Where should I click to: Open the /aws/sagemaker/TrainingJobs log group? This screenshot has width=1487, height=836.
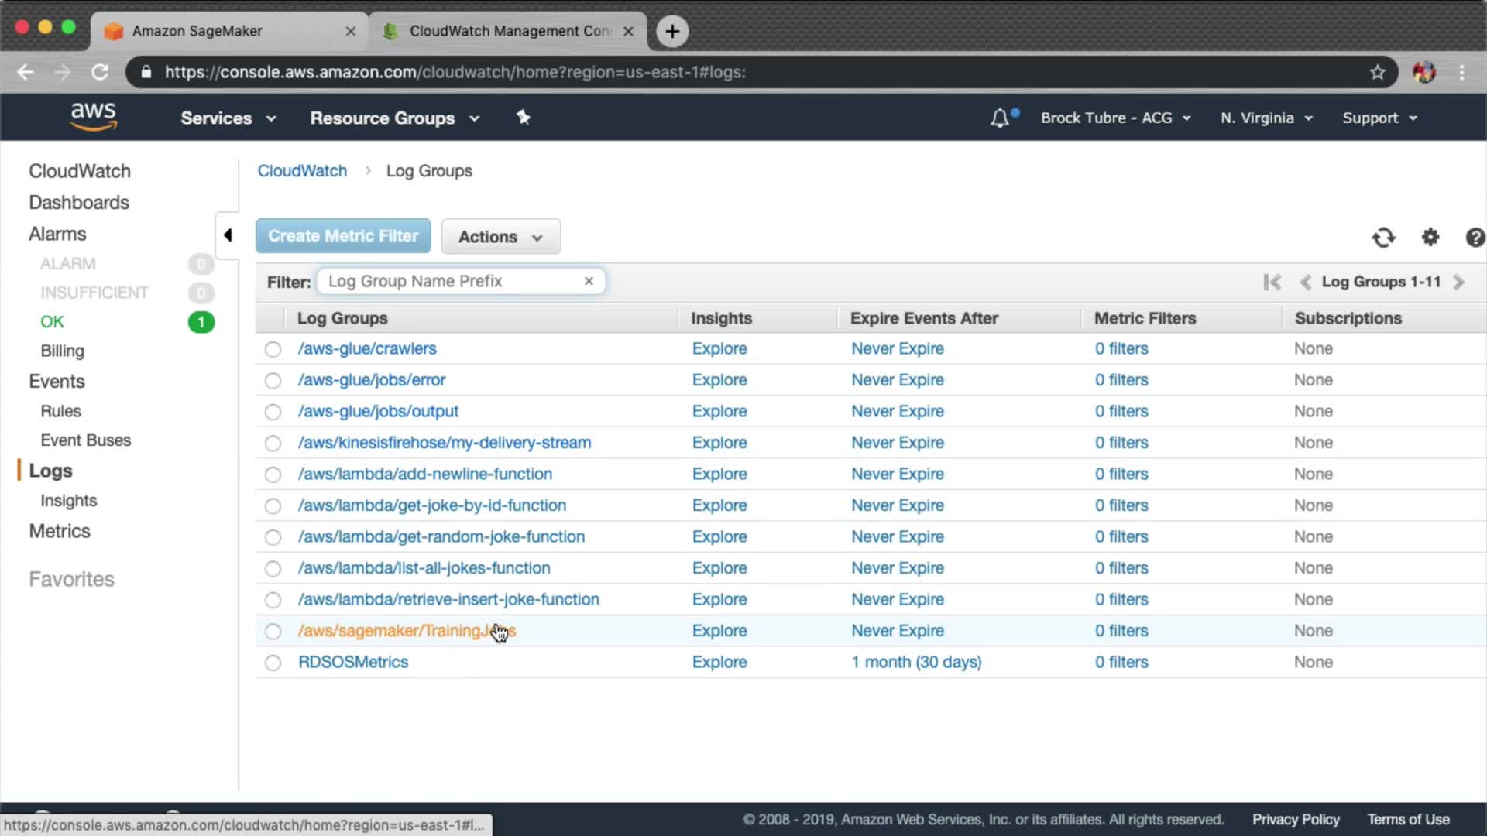[395, 631]
